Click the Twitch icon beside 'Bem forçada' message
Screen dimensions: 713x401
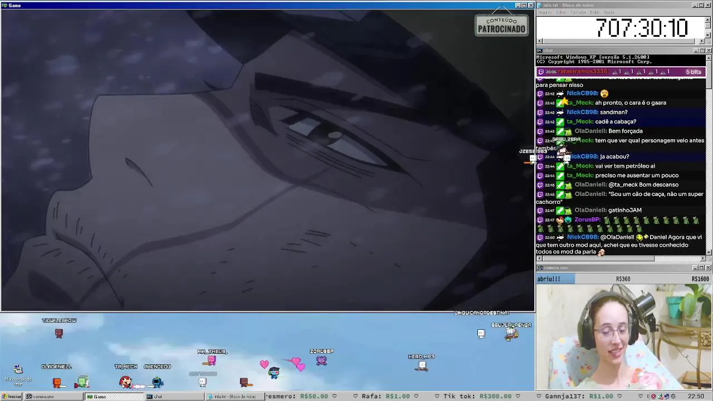coord(540,131)
